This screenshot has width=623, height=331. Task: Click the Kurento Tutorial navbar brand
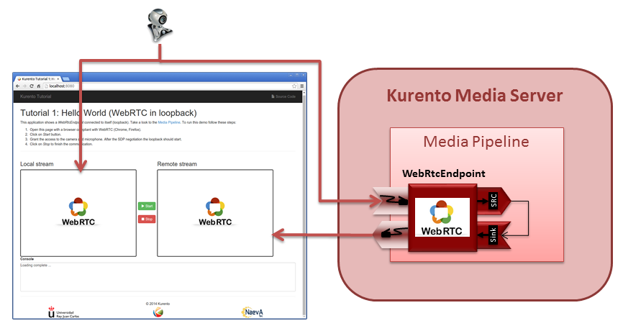pyautogui.click(x=36, y=96)
